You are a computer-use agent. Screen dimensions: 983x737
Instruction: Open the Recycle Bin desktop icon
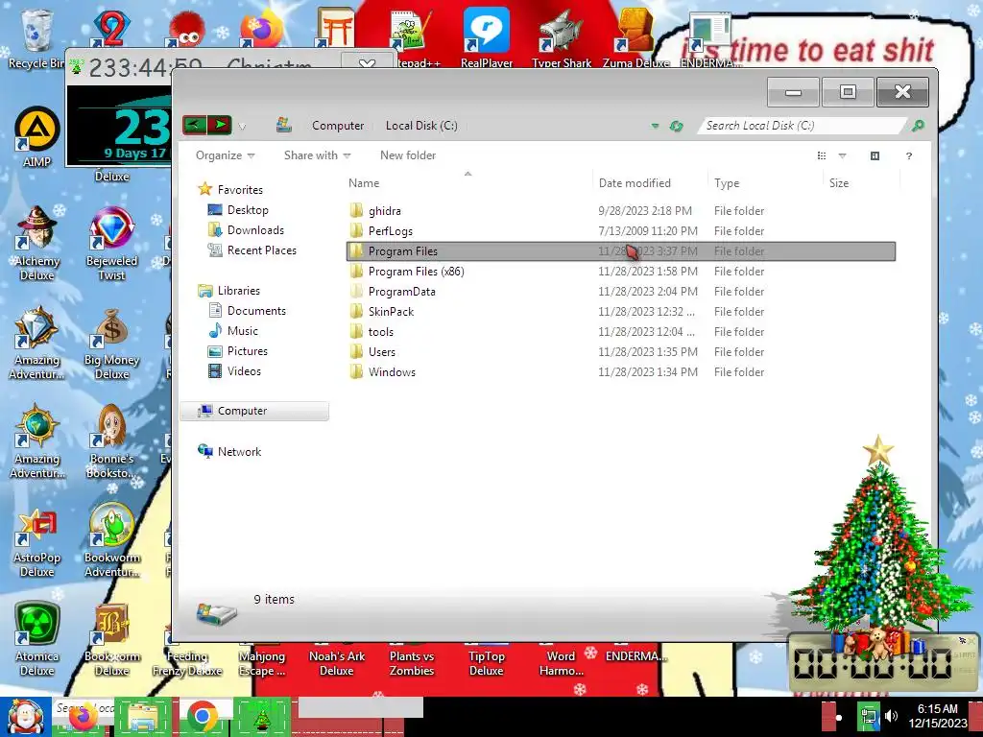click(36, 37)
